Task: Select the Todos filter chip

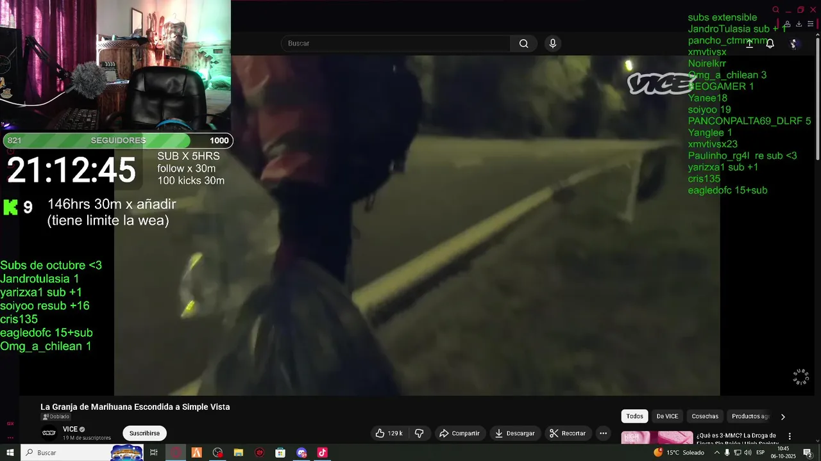Action: tap(634, 416)
